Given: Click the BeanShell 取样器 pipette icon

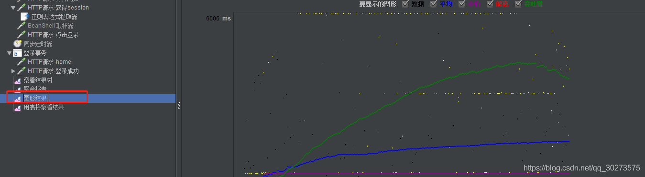Looking at the screenshot, I should click(21, 26).
